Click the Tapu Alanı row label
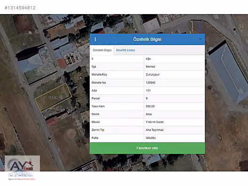The image size is (248, 186). pos(98,106)
